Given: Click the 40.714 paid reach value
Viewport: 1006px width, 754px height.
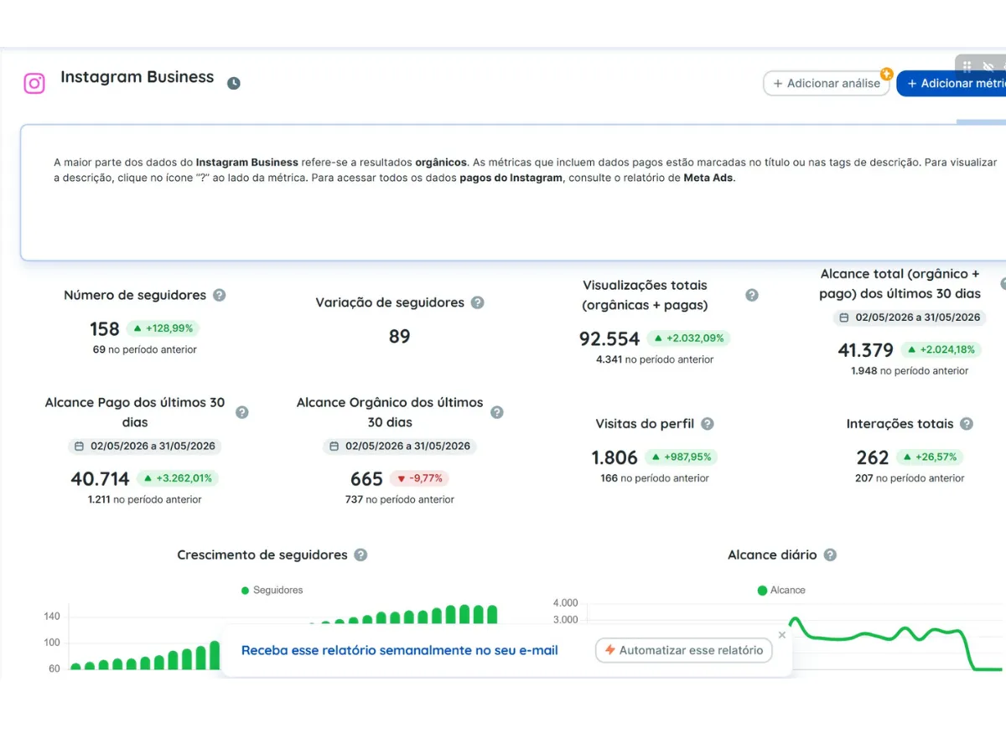Looking at the screenshot, I should [100, 479].
